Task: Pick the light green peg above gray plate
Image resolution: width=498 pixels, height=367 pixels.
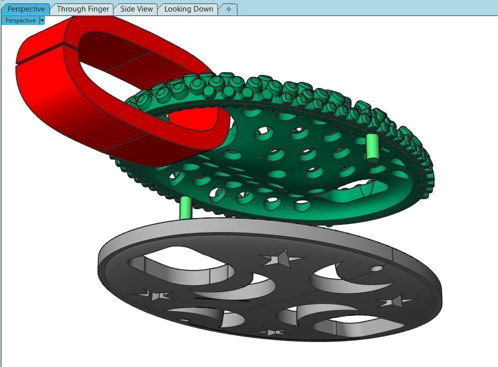Action: pos(186,208)
